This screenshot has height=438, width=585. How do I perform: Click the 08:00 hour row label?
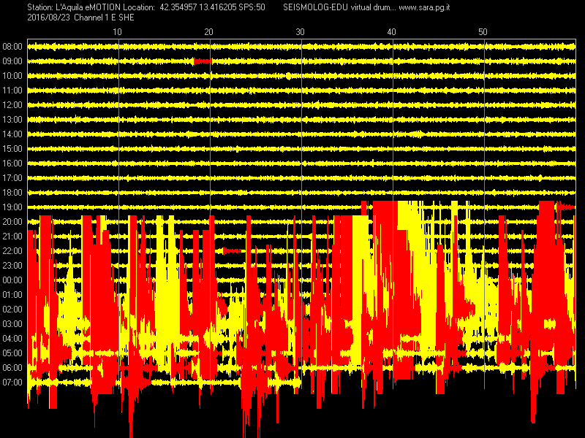point(12,47)
